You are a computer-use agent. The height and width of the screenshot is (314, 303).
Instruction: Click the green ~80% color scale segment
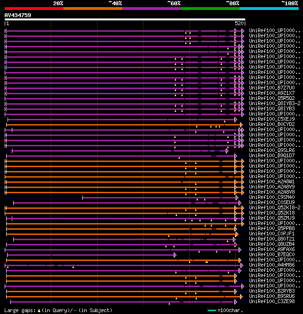pos(210,9)
